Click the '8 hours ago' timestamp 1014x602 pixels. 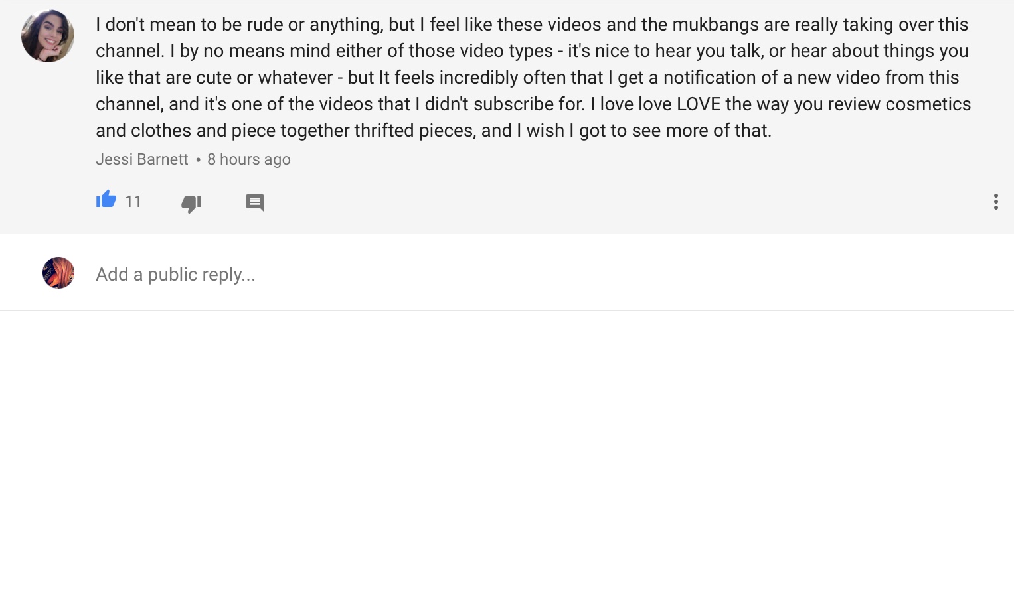click(x=249, y=159)
